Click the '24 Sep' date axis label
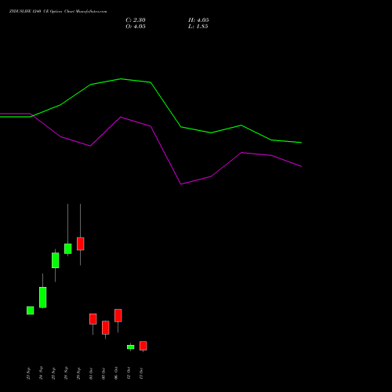The height and width of the screenshot is (392, 392). point(41,373)
